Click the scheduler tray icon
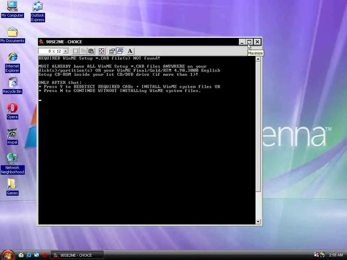This screenshot has height=260, width=347. click(x=317, y=255)
